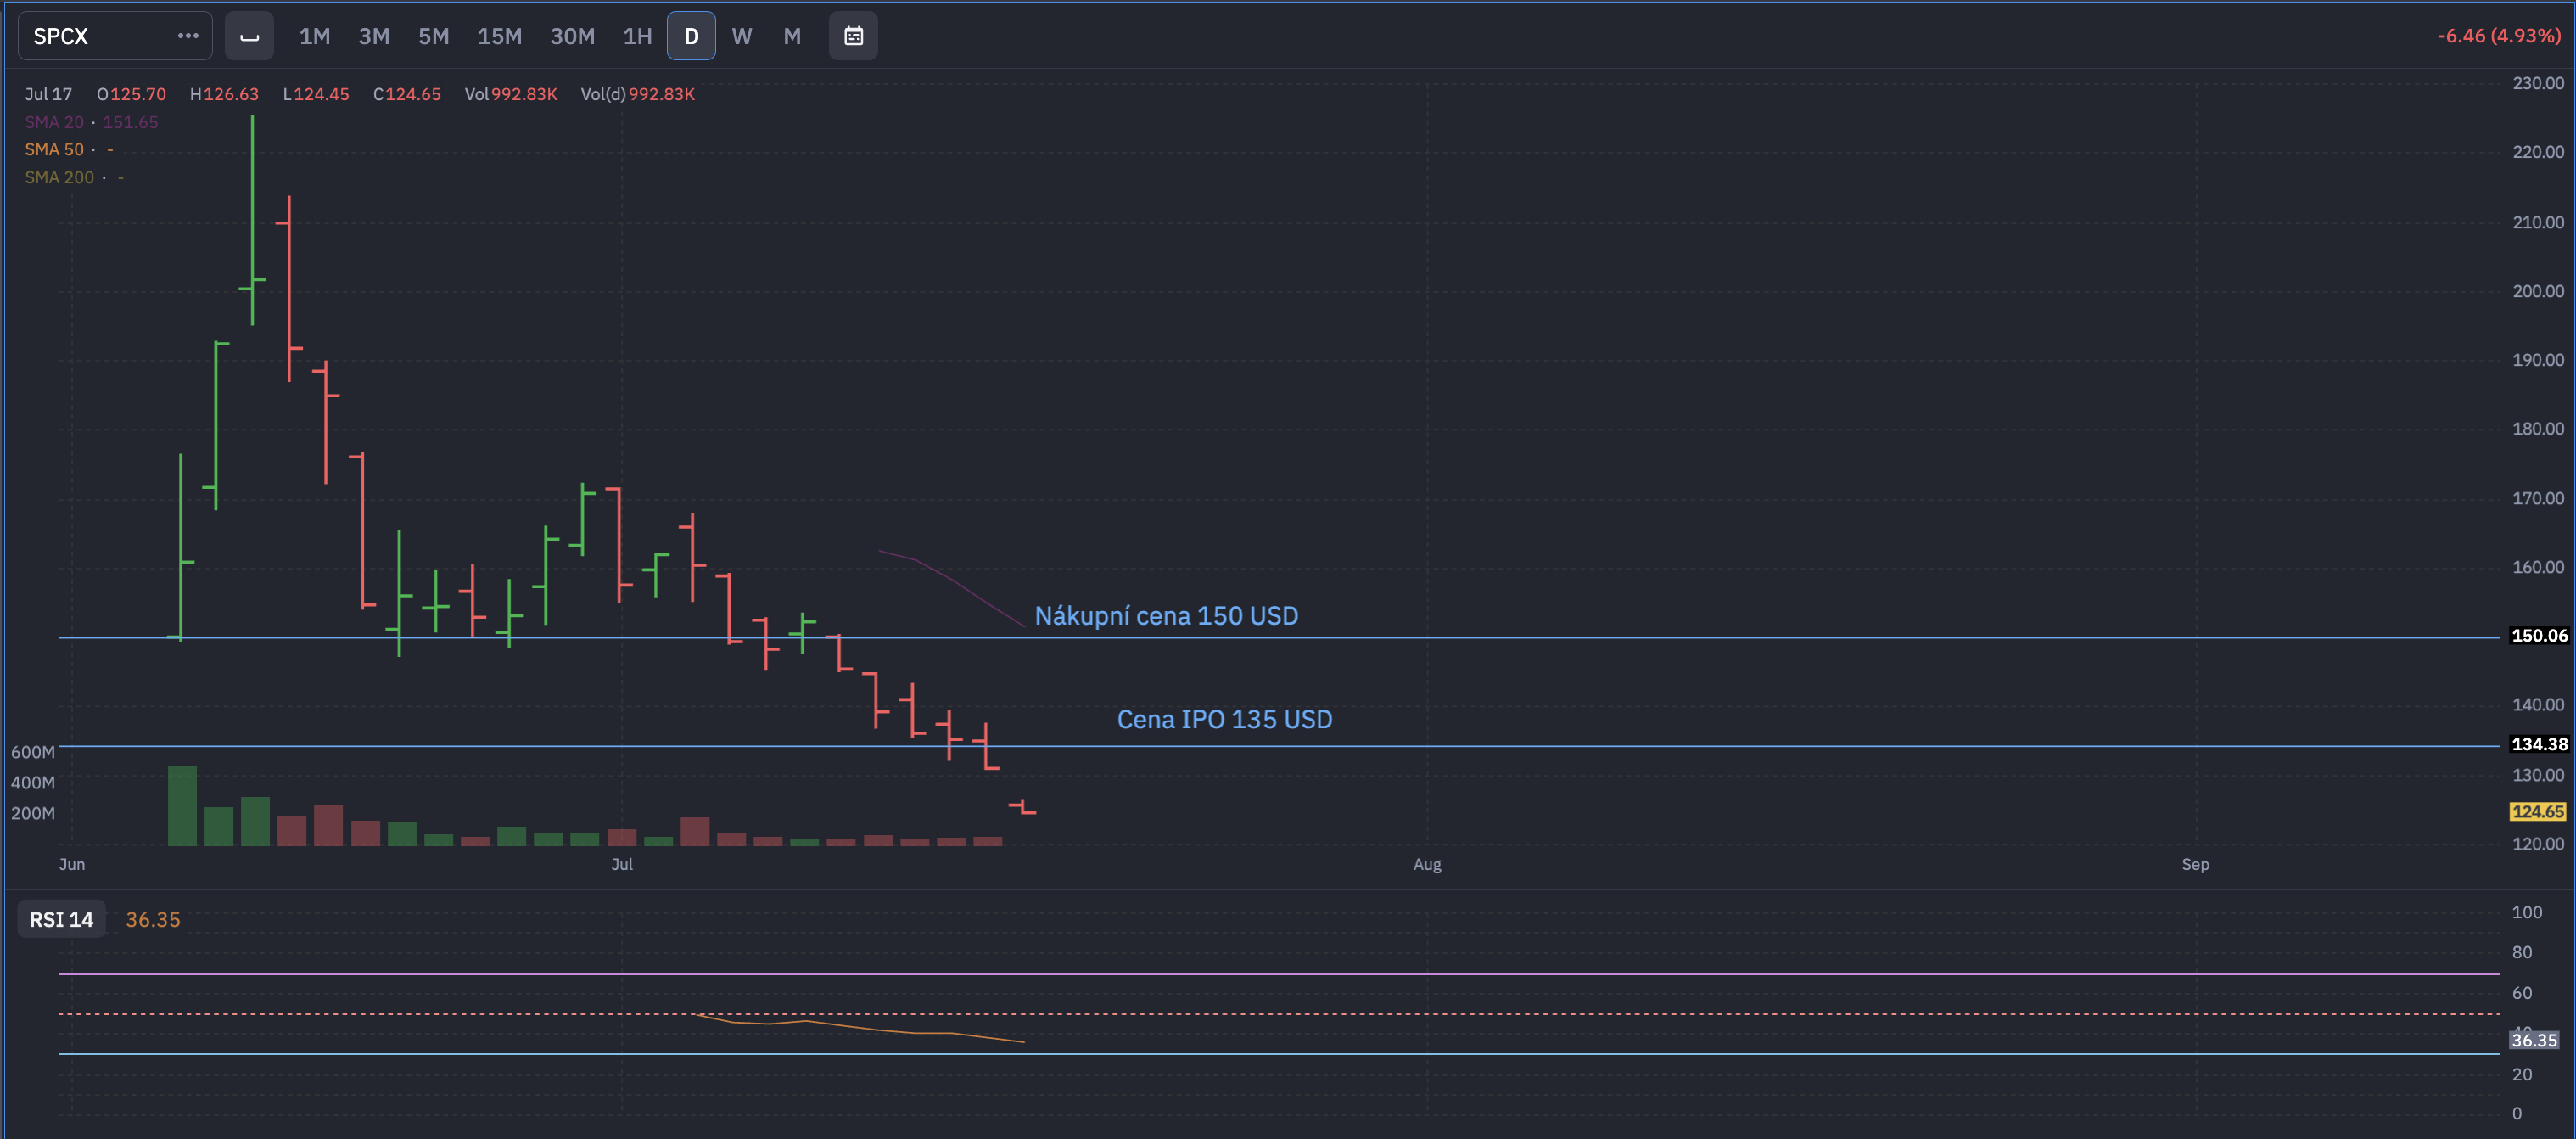
Task: Select the daily D timeframe
Action: (691, 36)
